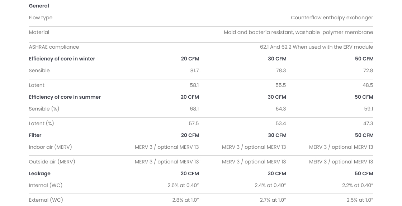Select winter sensible value 81.7
The height and width of the screenshot is (206, 402).
[194, 70]
